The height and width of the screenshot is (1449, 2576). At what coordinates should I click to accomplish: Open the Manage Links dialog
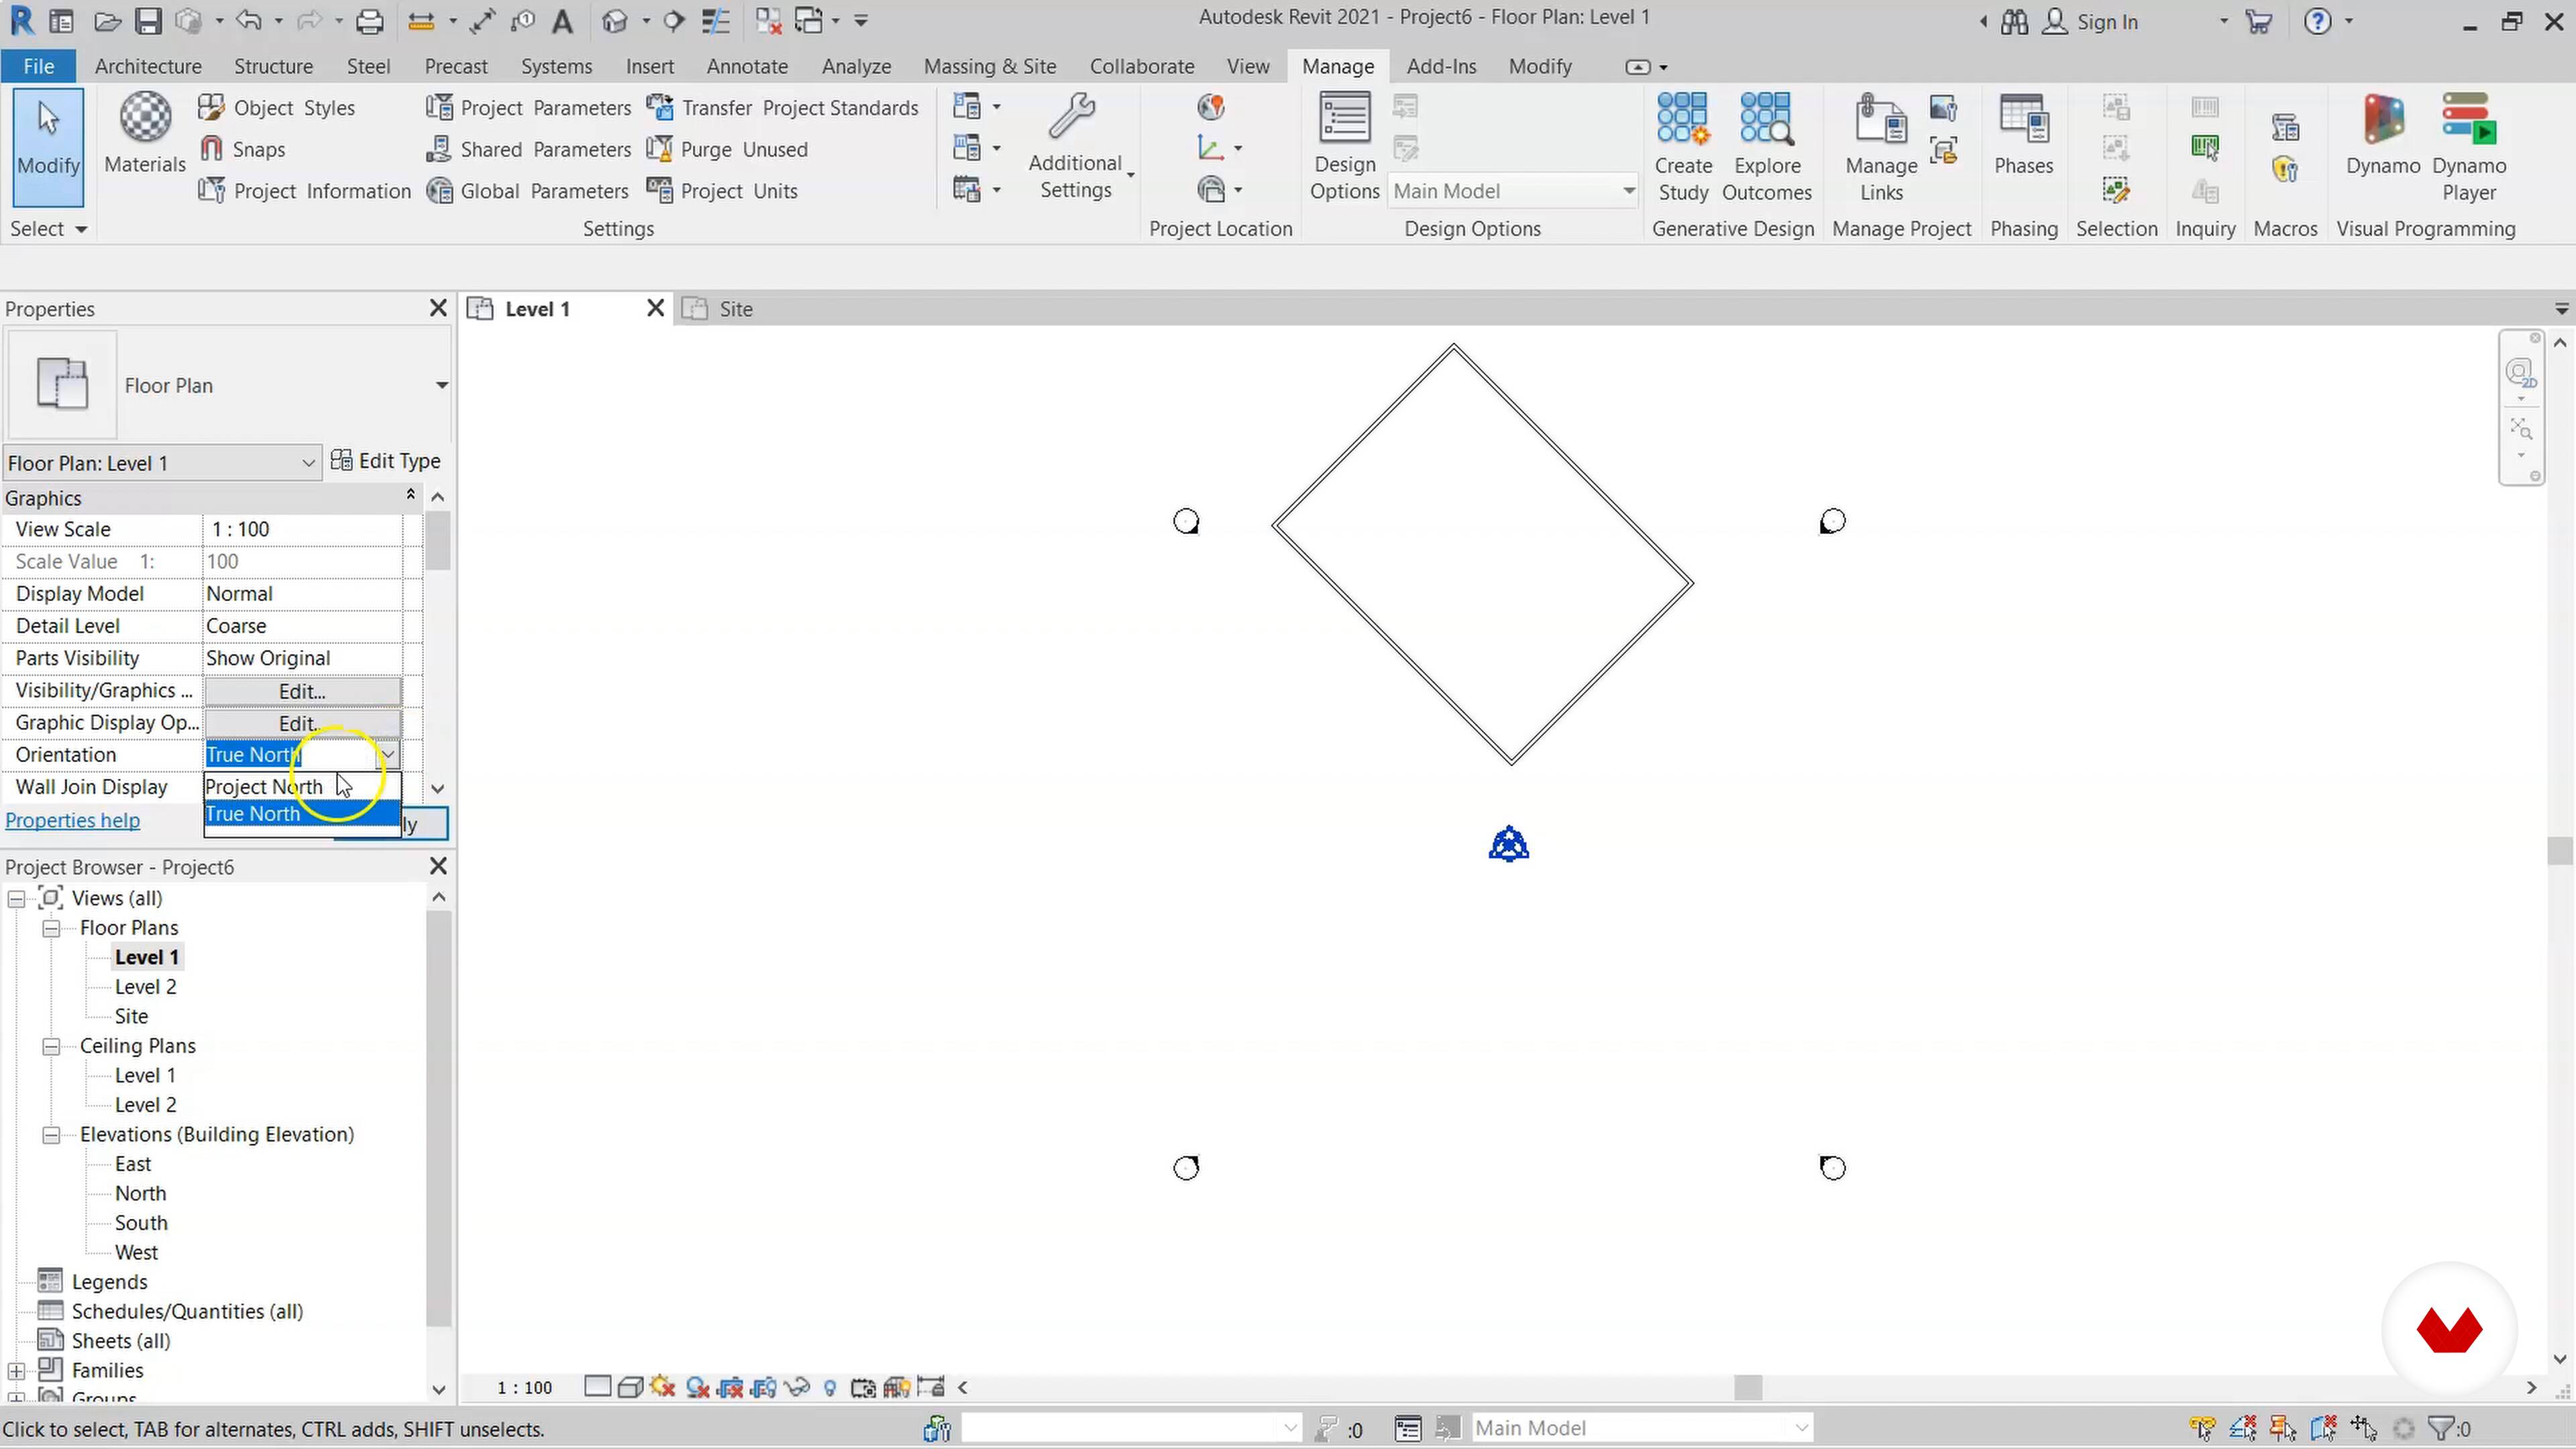click(x=1881, y=147)
